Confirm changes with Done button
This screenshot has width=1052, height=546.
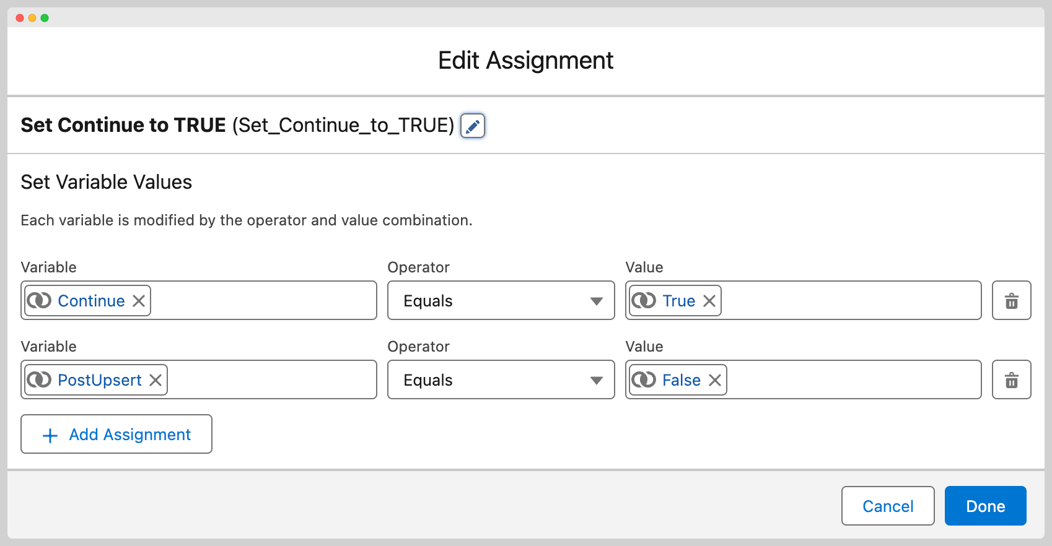pos(985,506)
